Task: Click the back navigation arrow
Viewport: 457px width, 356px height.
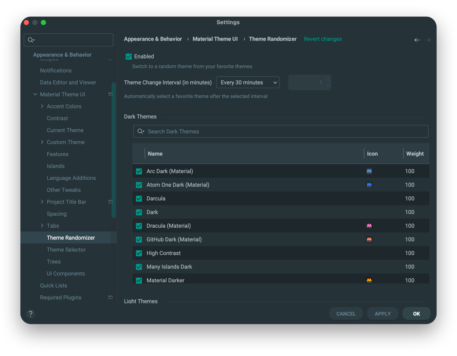Action: pos(417,39)
